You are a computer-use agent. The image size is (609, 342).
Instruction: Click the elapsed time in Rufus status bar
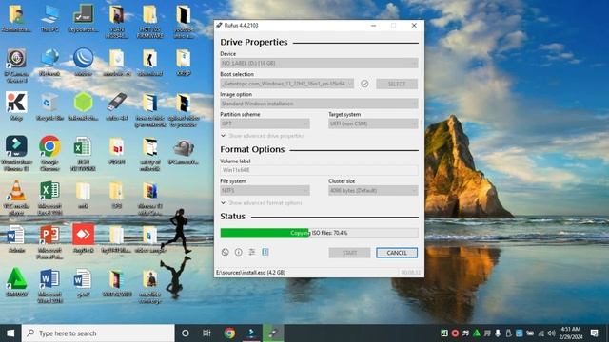point(410,273)
